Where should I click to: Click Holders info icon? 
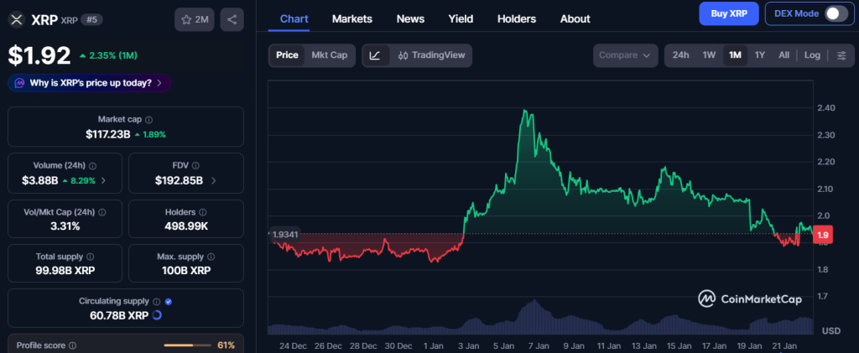(203, 212)
